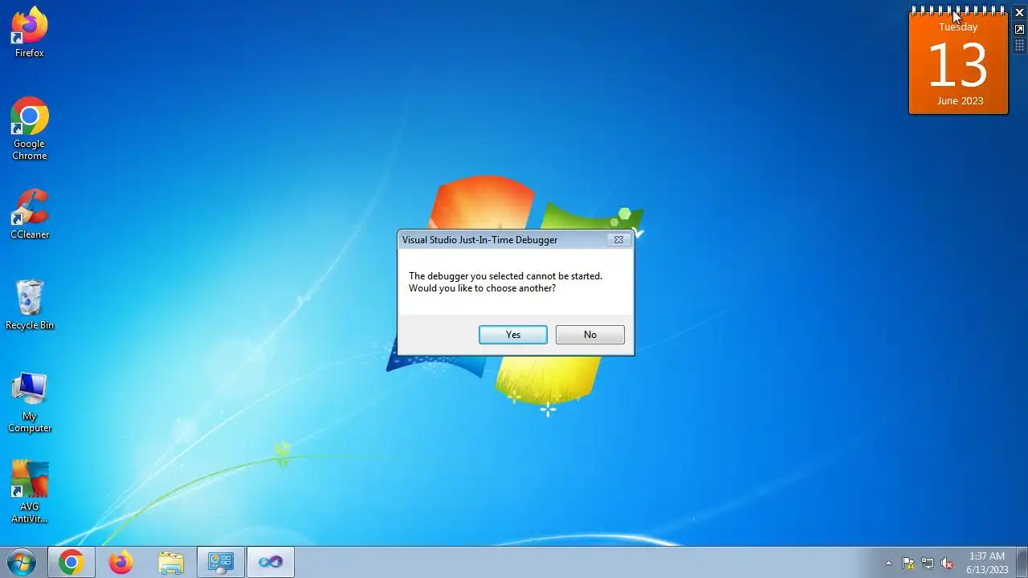Open the Google Chrome desktop shortcut
This screenshot has height=578, width=1028.
[30, 128]
